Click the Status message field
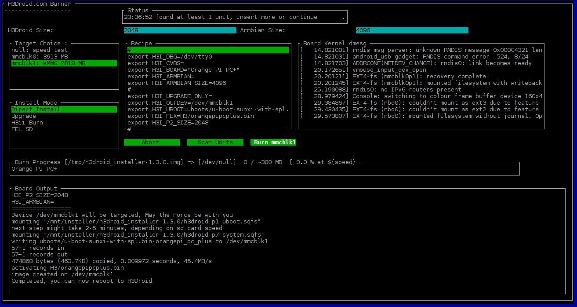The image size is (577, 307). coord(234,17)
